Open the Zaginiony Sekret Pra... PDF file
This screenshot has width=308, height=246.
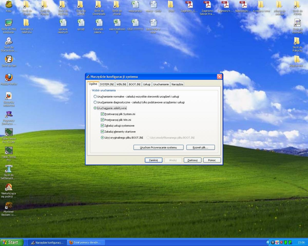pos(207,8)
